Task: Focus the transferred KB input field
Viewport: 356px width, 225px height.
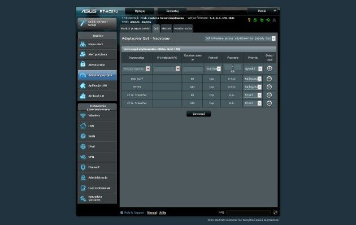Action: point(233,67)
